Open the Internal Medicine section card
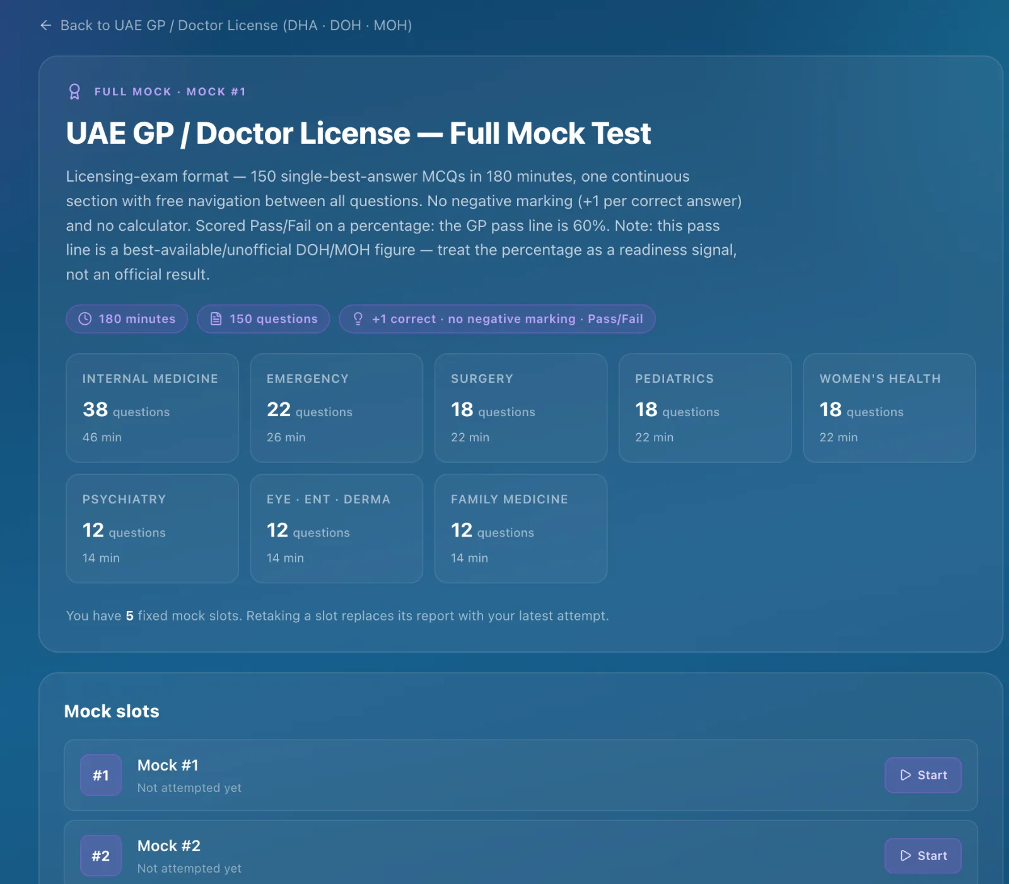 click(153, 408)
